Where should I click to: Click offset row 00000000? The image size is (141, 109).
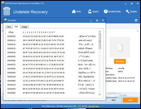coord(52,36)
